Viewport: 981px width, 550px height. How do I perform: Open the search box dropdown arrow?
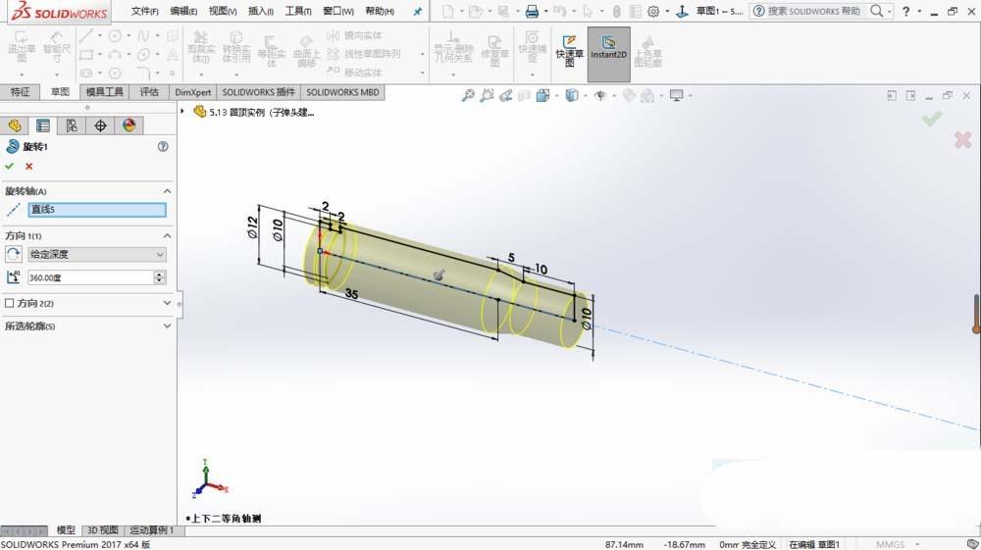coord(889,11)
